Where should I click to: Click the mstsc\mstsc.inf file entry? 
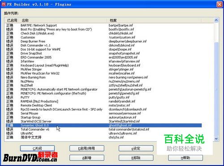coord(119,105)
